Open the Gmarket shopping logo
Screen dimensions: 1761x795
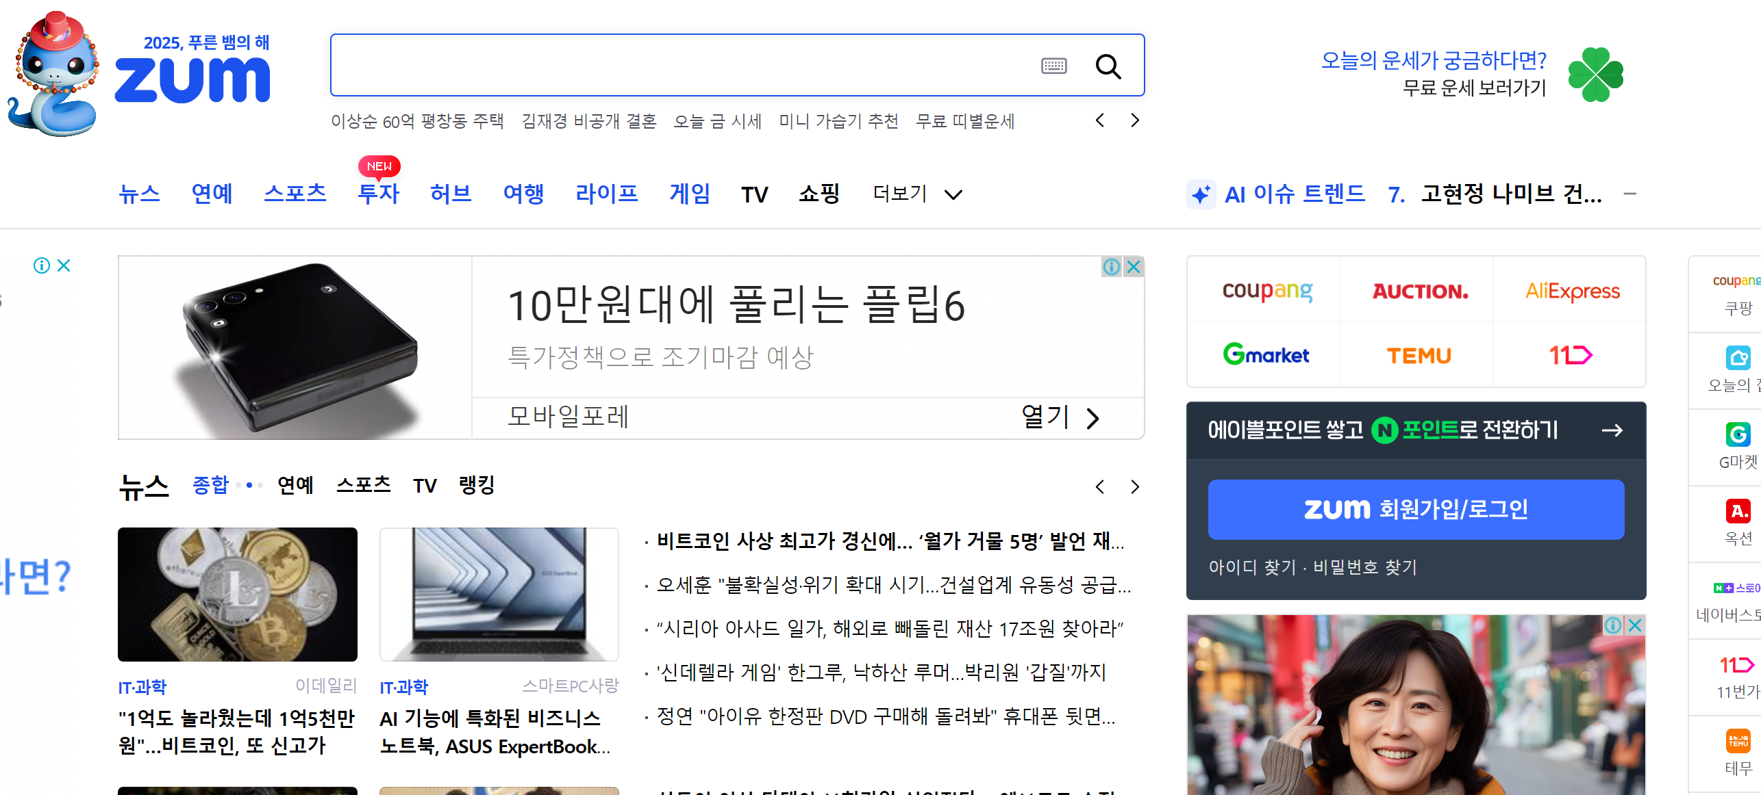click(x=1265, y=355)
